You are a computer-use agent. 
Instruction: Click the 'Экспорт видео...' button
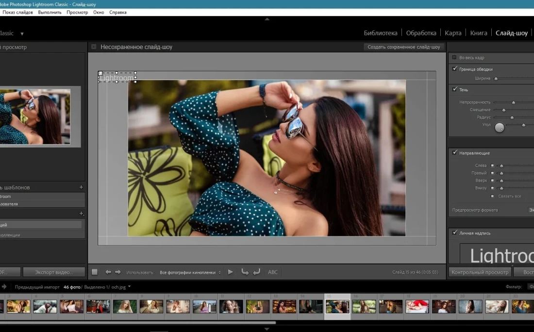pyautogui.click(x=54, y=272)
